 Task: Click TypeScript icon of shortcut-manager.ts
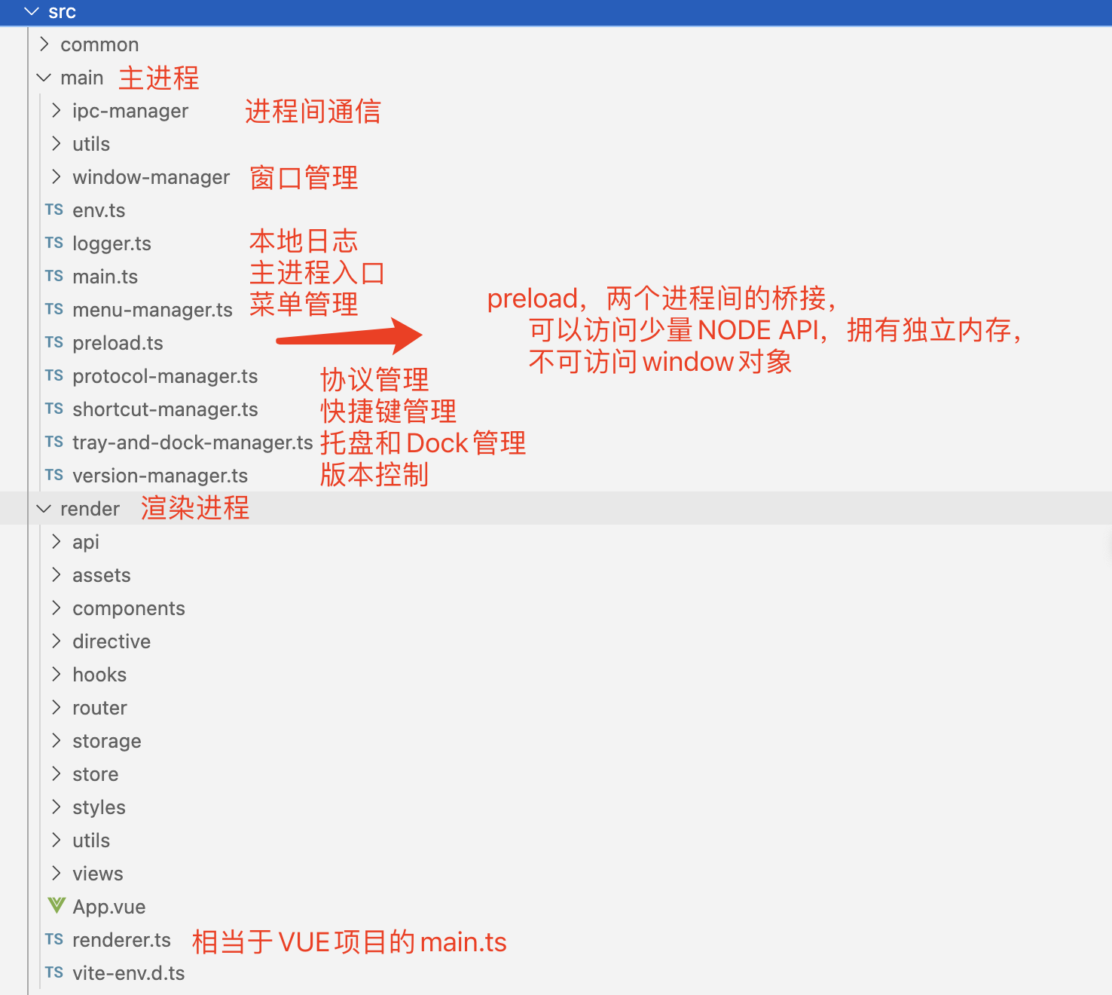54,409
